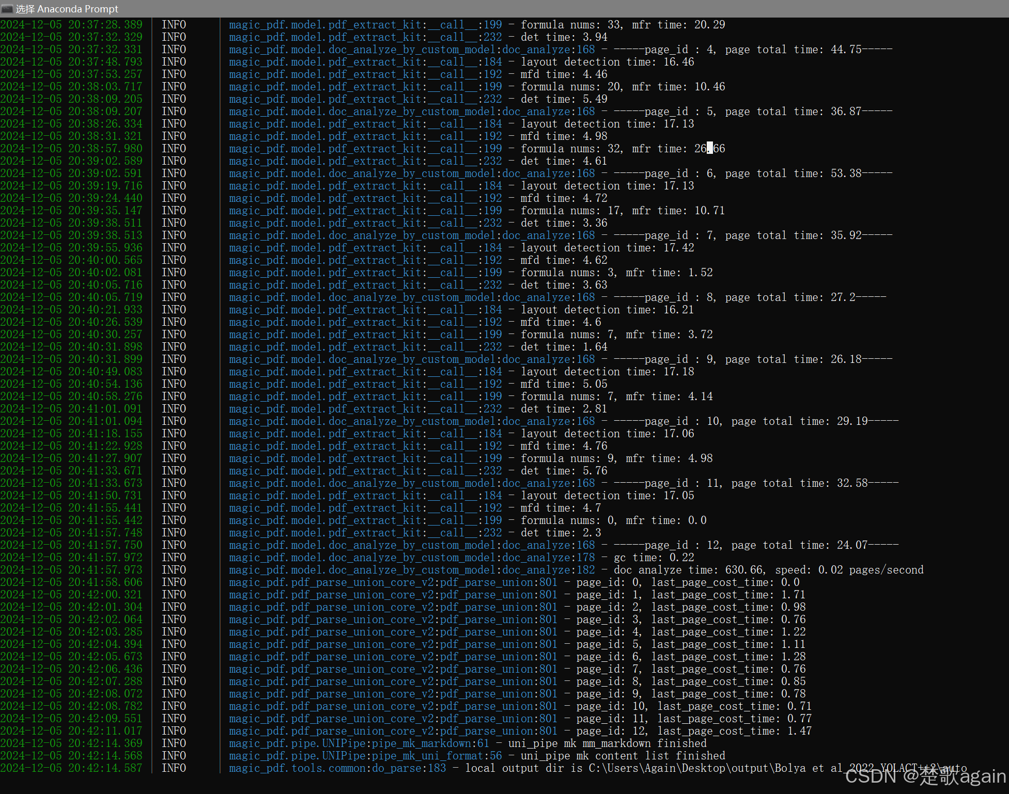Click 'det time: 5.49' log entry

click(x=564, y=99)
